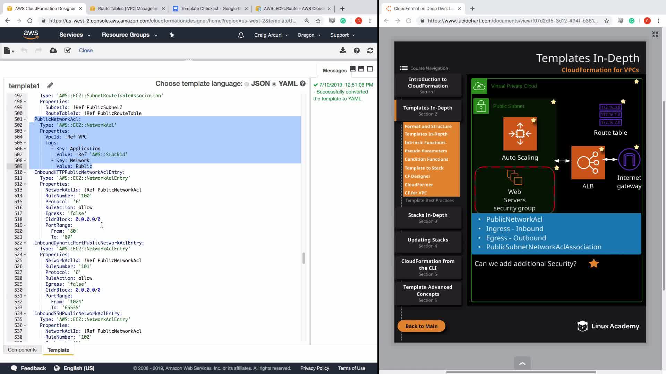Click the Designer help question mark icon
The image size is (666, 374).
pyautogui.click(x=357, y=51)
